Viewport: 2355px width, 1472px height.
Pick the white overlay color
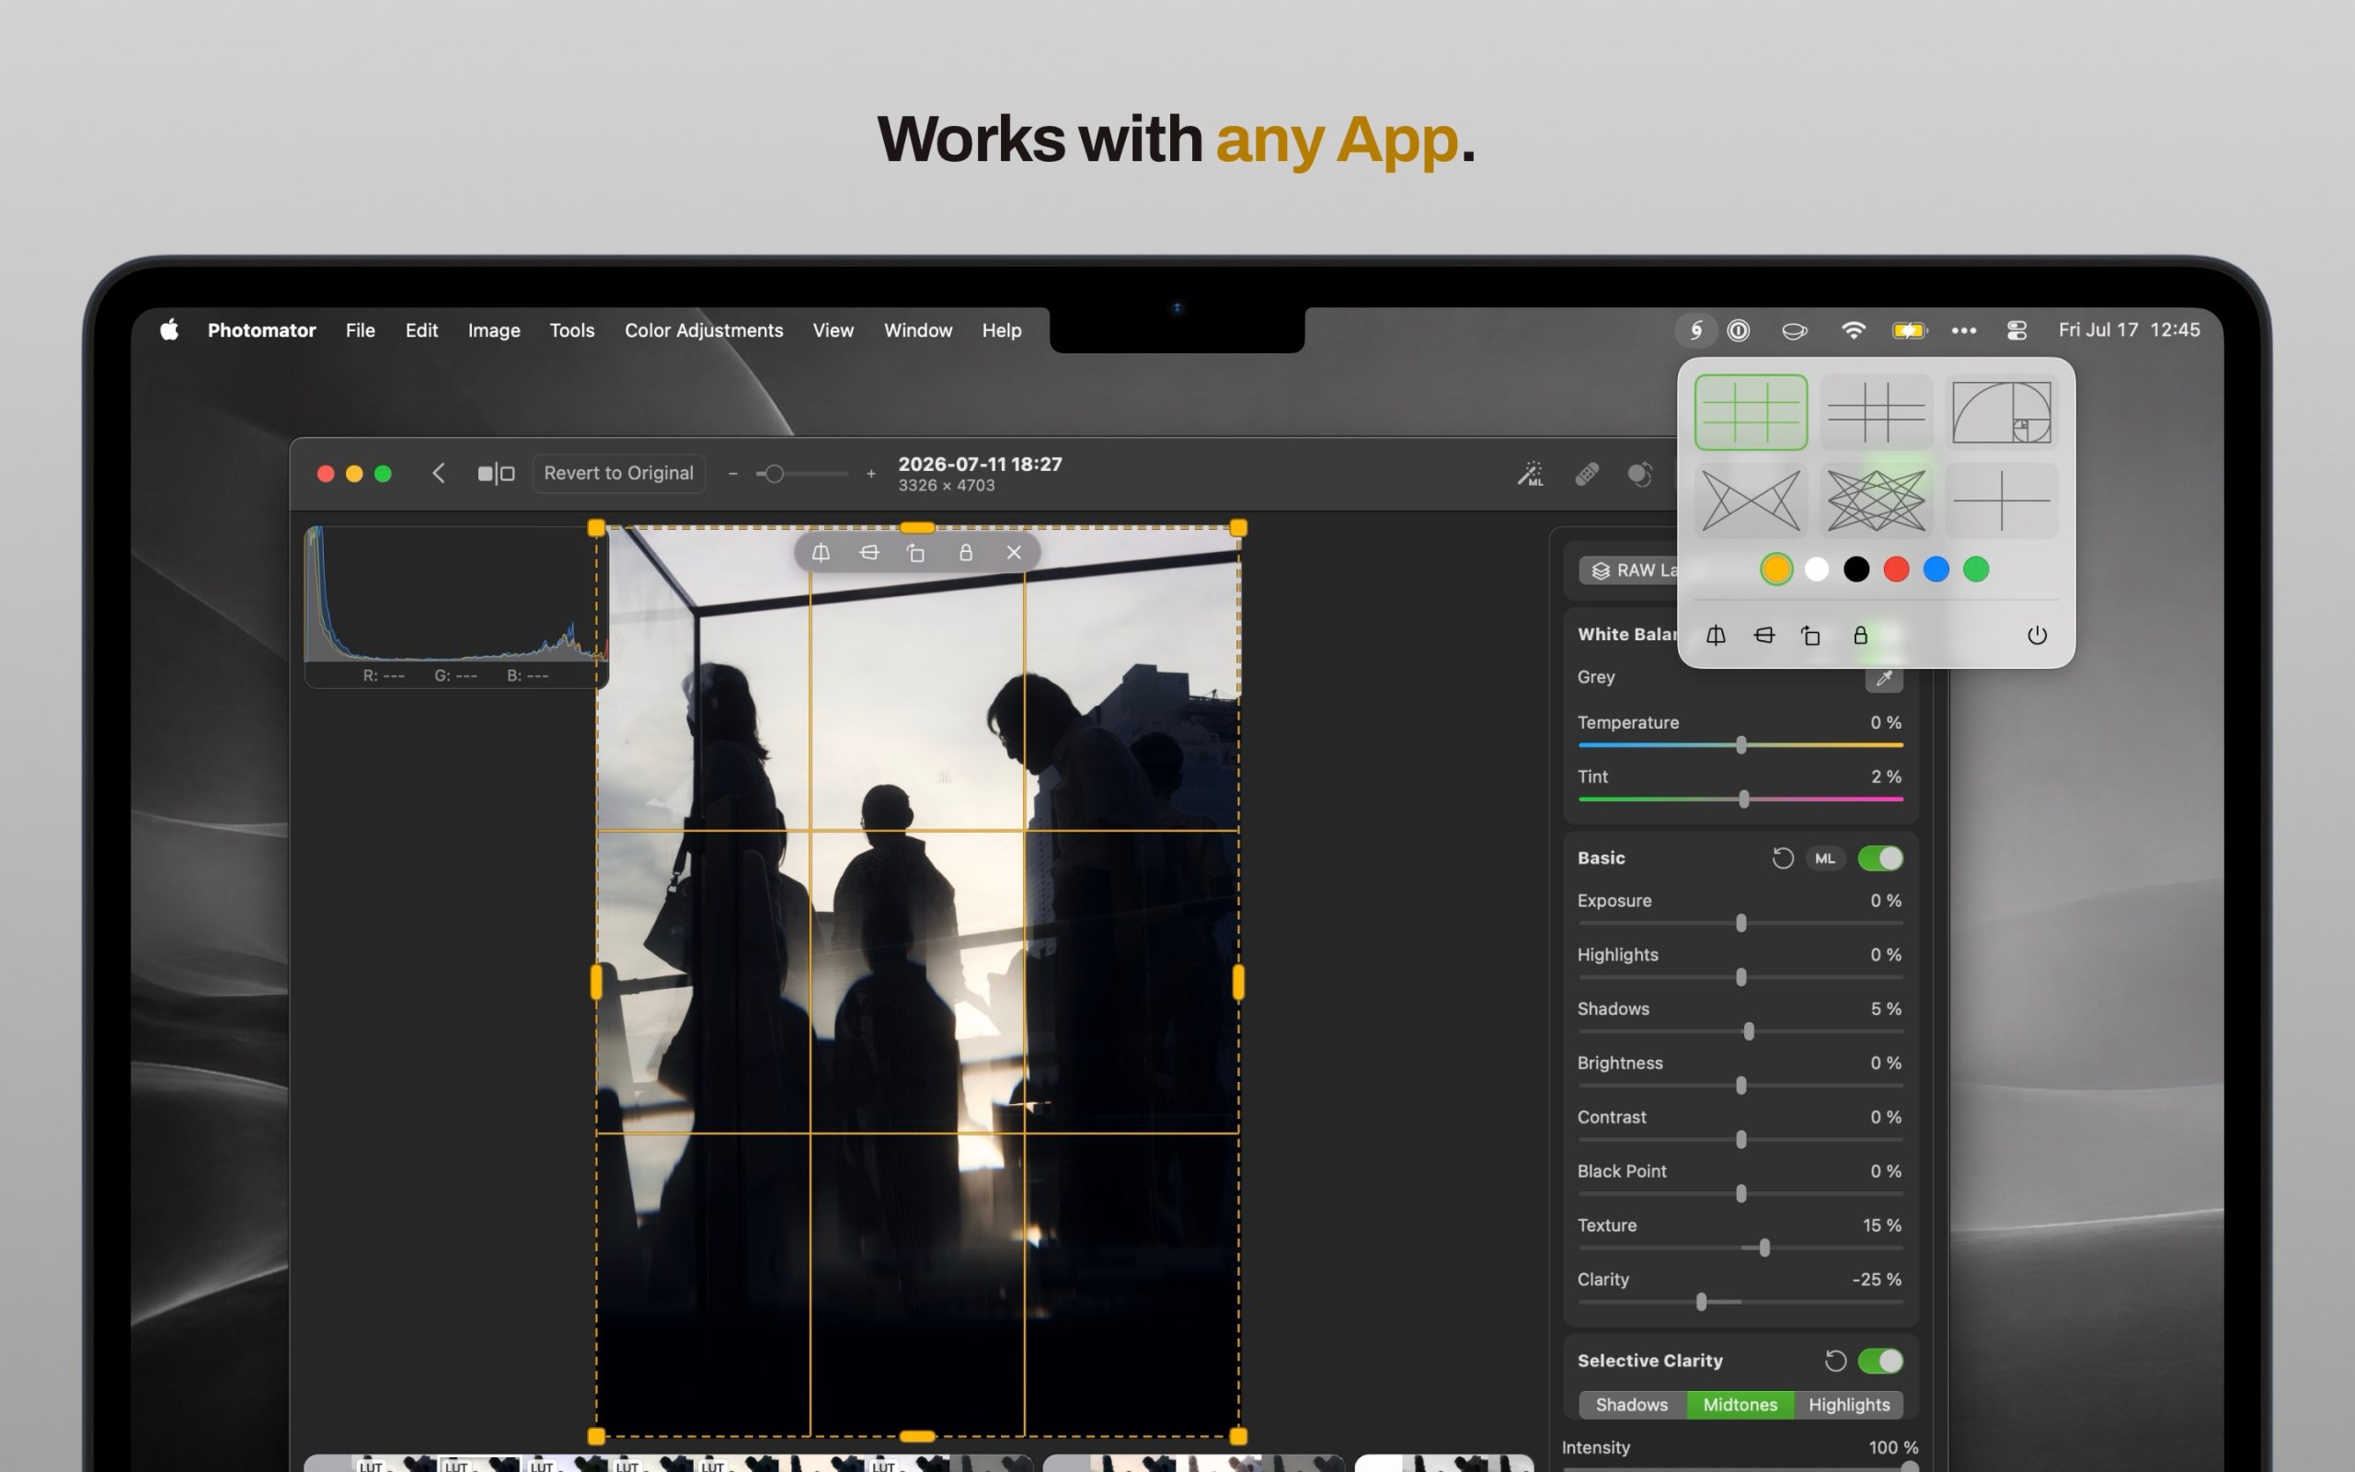coord(1816,569)
